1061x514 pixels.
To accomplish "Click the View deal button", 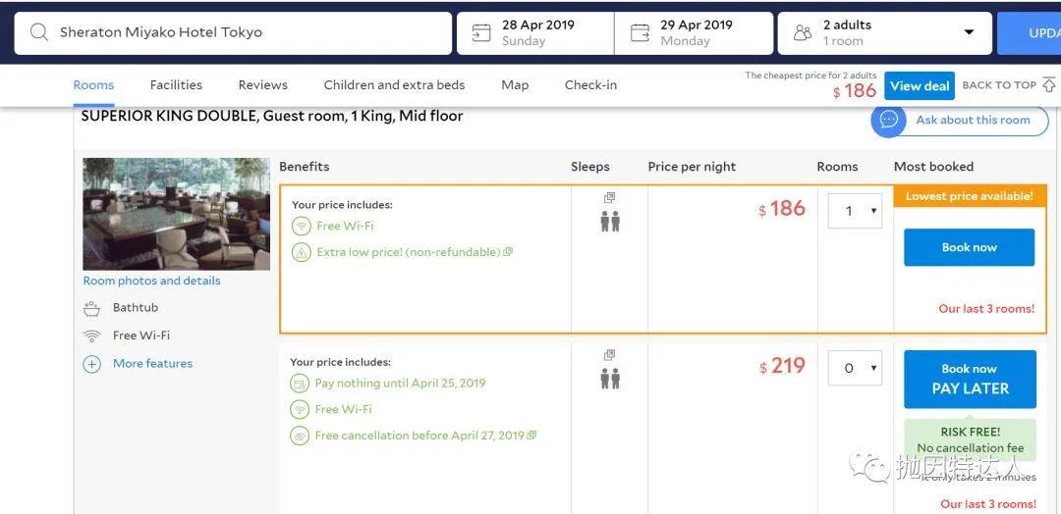I will (x=919, y=86).
